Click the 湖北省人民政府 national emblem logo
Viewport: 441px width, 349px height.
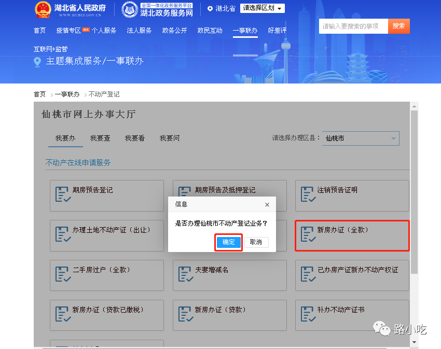coord(43,9)
